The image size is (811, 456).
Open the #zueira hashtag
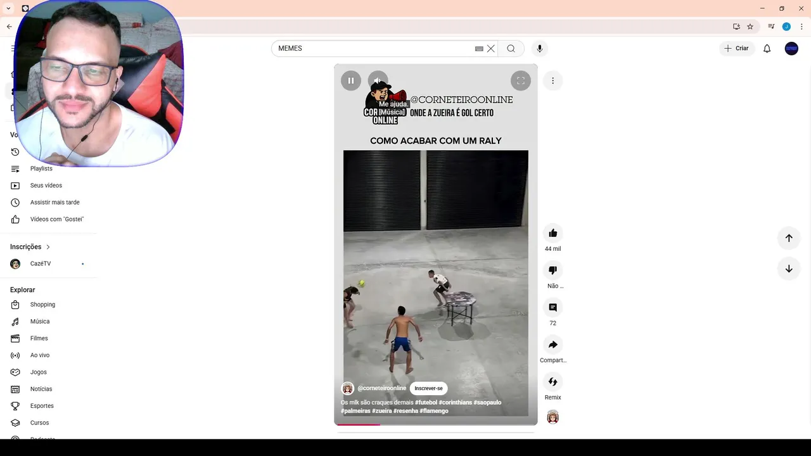pyautogui.click(x=382, y=411)
